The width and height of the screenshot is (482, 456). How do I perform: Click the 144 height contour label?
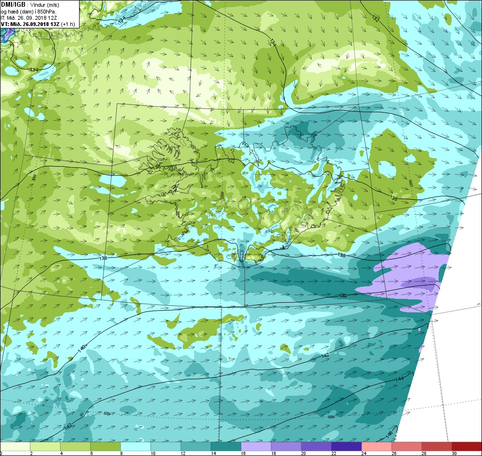click(x=399, y=379)
